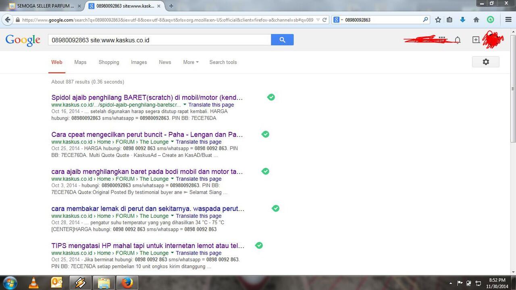Close the SEMOGA SELLER PARFUM tab

coord(79,6)
